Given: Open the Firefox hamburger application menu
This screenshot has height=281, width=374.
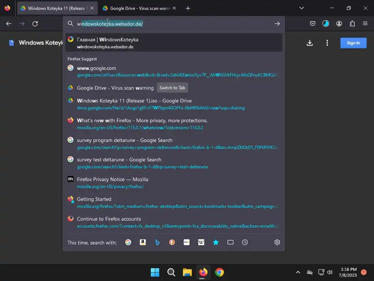Looking at the screenshot, I should pyautogui.click(x=365, y=23).
